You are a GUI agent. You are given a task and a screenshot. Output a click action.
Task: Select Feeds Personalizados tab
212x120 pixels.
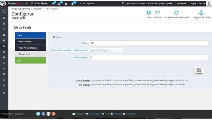31,48
